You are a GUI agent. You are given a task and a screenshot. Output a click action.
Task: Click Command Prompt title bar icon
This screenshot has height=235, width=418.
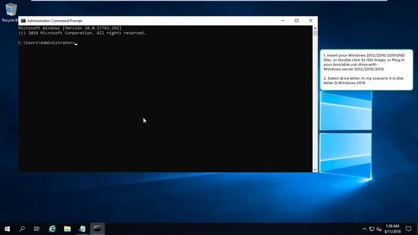pos(24,21)
